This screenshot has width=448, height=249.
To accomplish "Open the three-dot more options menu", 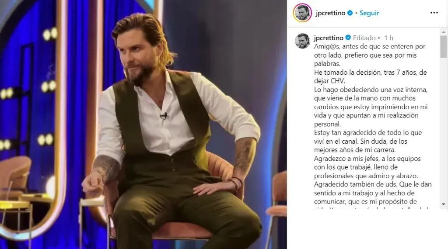I will pos(434,13).
